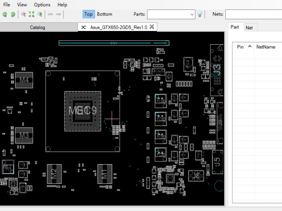The width and height of the screenshot is (282, 211).
Task: Zoom in on the board view
Action: pos(40,14)
